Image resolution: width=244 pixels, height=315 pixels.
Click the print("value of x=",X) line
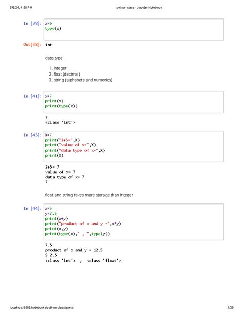pyautogui.click(x=71, y=145)
